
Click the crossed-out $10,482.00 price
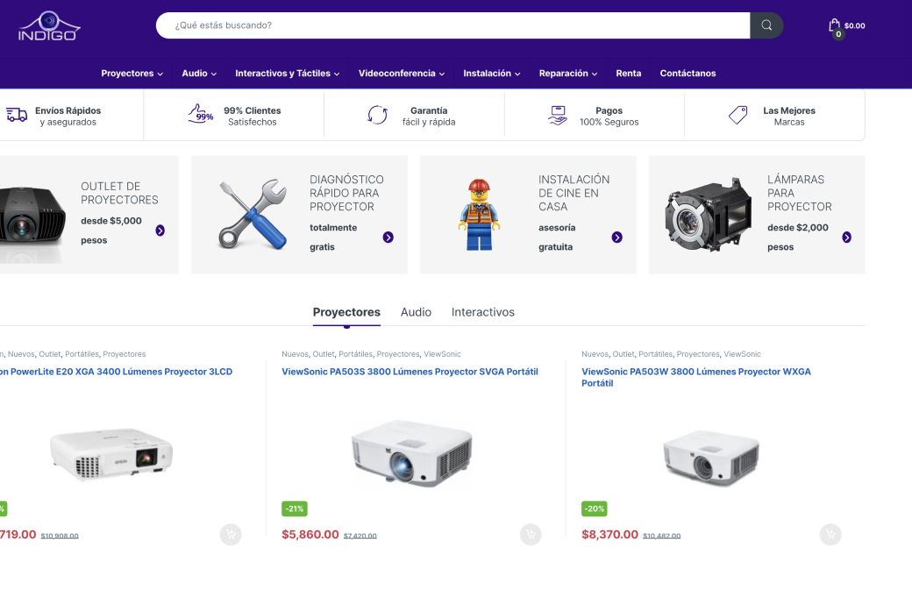(661, 536)
